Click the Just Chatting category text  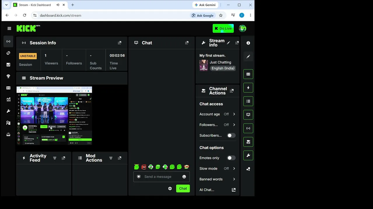(220, 62)
